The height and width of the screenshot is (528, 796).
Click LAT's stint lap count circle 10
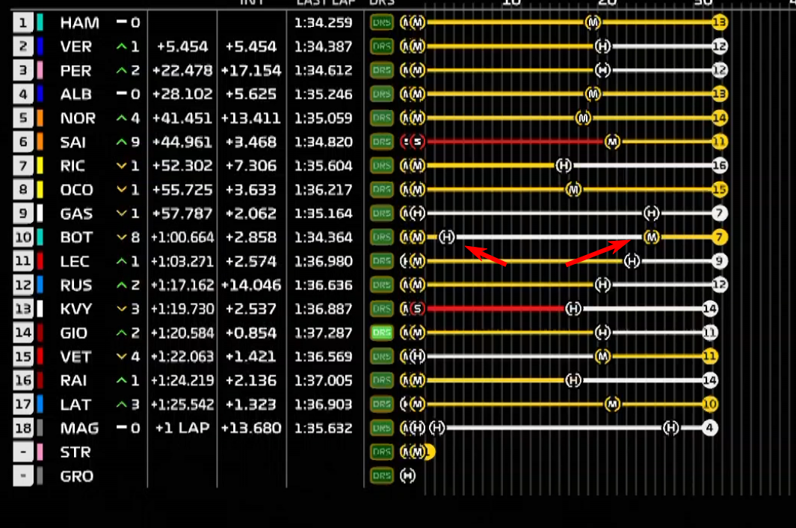coord(710,404)
